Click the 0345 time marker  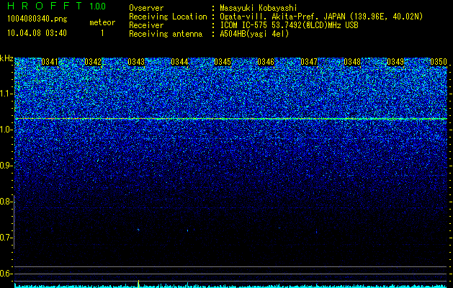coord(223,62)
